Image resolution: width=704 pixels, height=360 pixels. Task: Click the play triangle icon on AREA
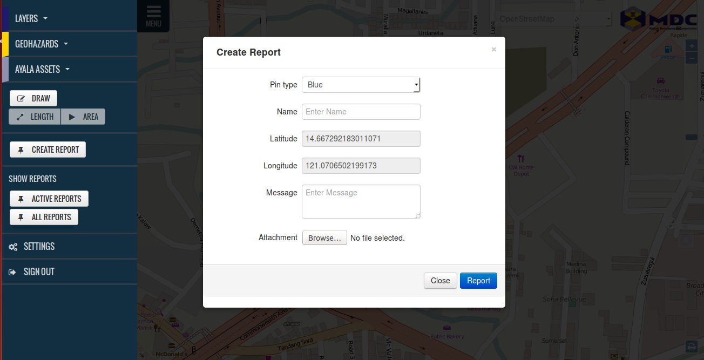point(72,117)
